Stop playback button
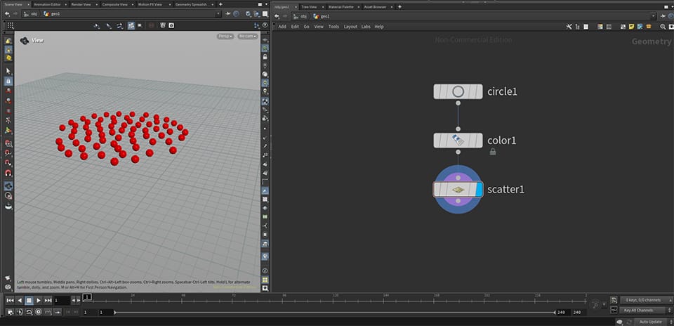Screen dimensions: 674x326 point(29,300)
